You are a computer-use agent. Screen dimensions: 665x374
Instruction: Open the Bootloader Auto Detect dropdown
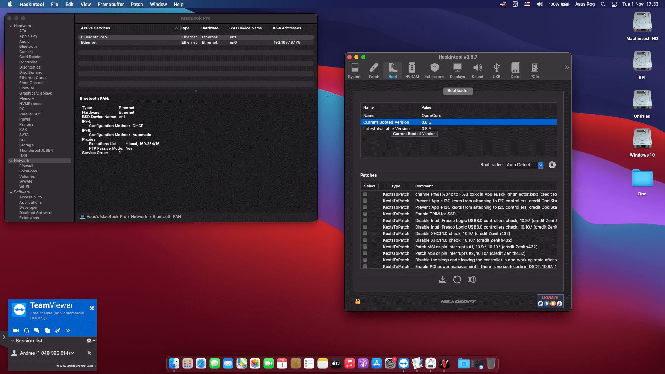pyautogui.click(x=541, y=165)
